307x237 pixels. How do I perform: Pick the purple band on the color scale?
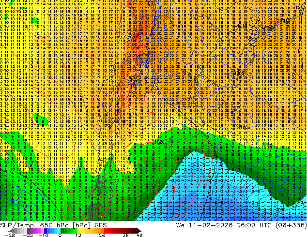coord(34,231)
